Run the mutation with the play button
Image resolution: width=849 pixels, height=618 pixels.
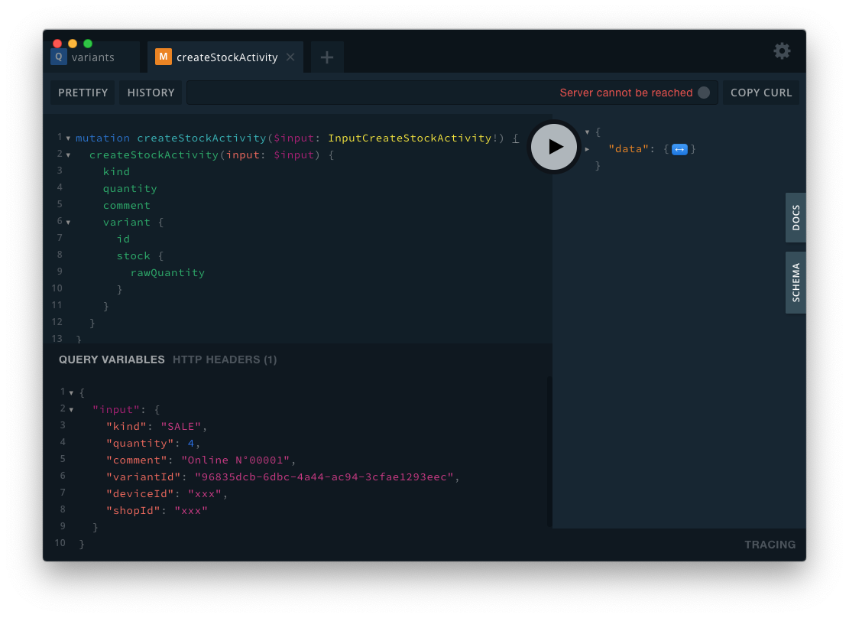(x=554, y=147)
